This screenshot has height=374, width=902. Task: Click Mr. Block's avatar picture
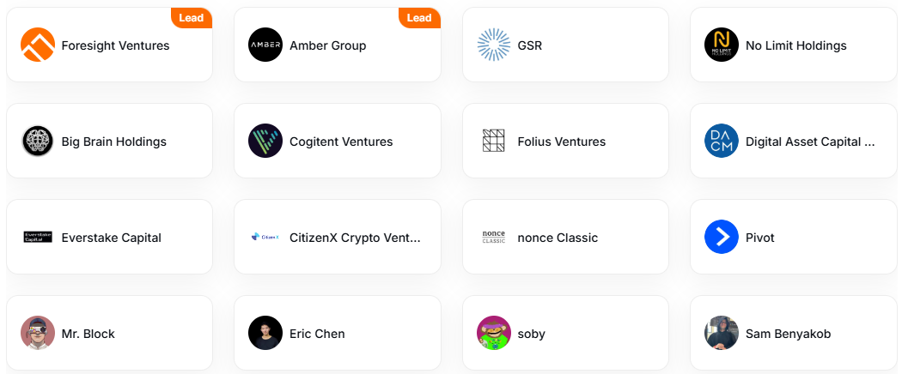coord(38,333)
